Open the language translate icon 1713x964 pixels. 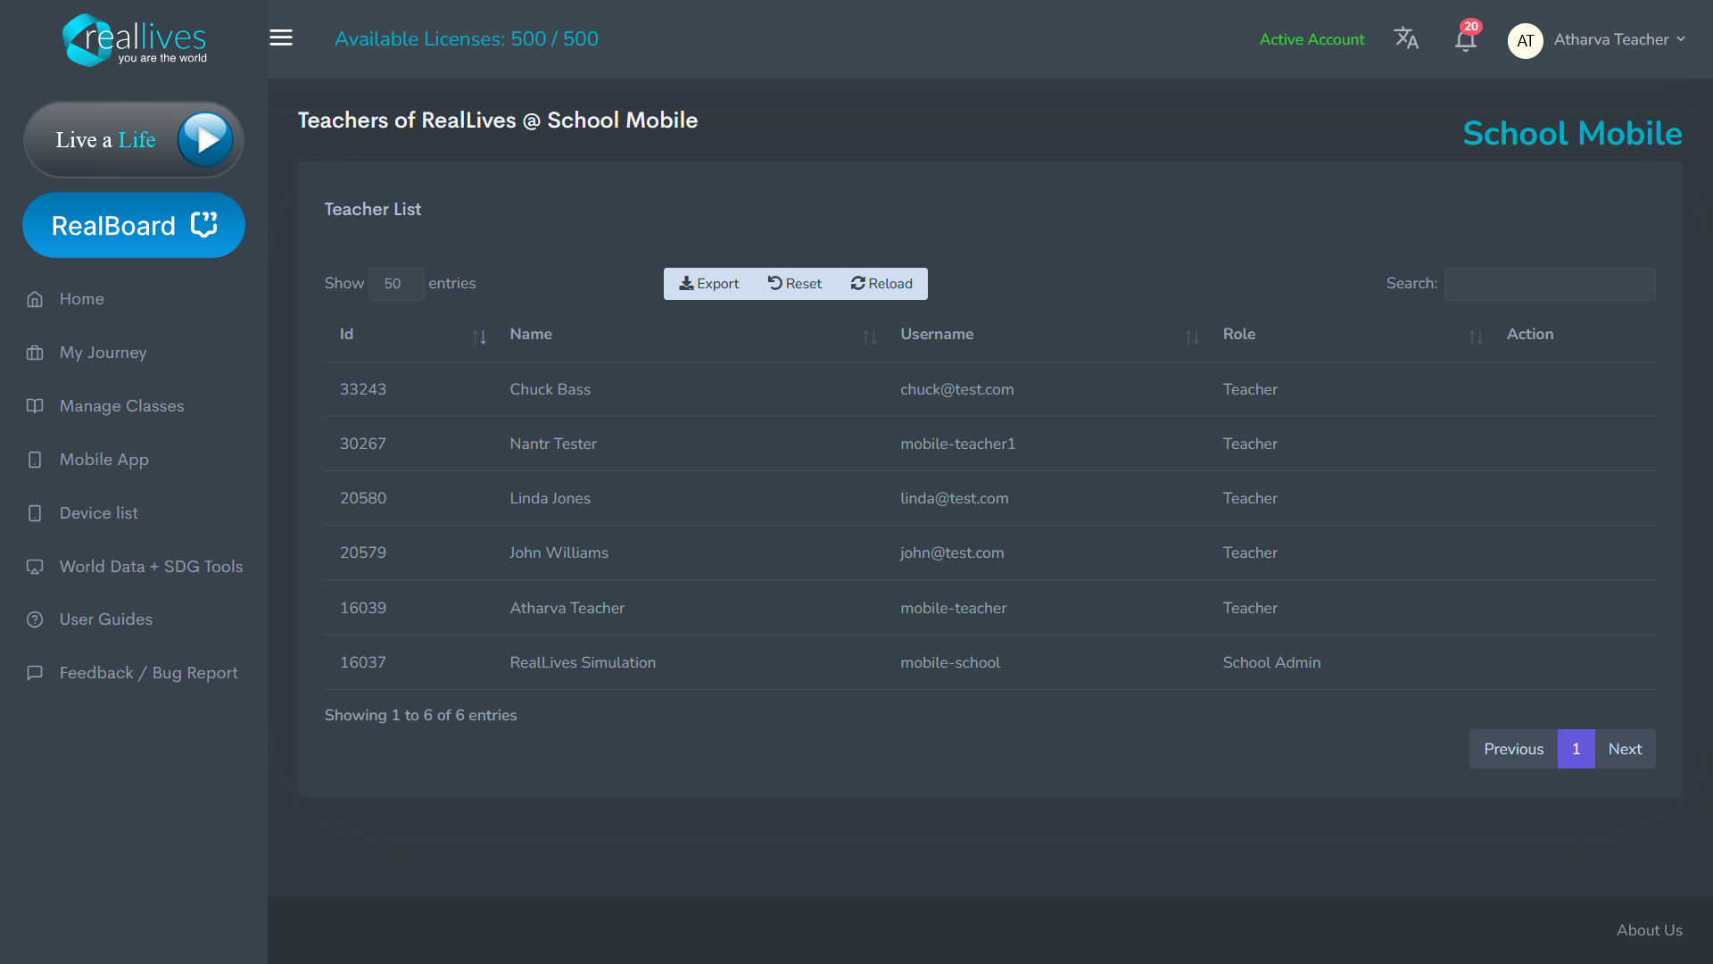(x=1406, y=38)
